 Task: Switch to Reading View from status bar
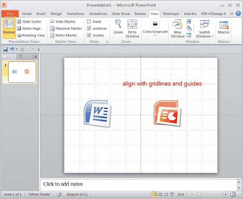pos(166,194)
